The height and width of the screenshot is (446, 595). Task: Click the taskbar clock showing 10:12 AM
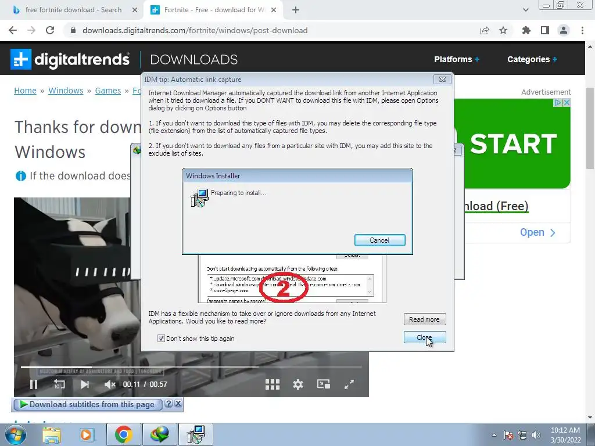click(565, 435)
